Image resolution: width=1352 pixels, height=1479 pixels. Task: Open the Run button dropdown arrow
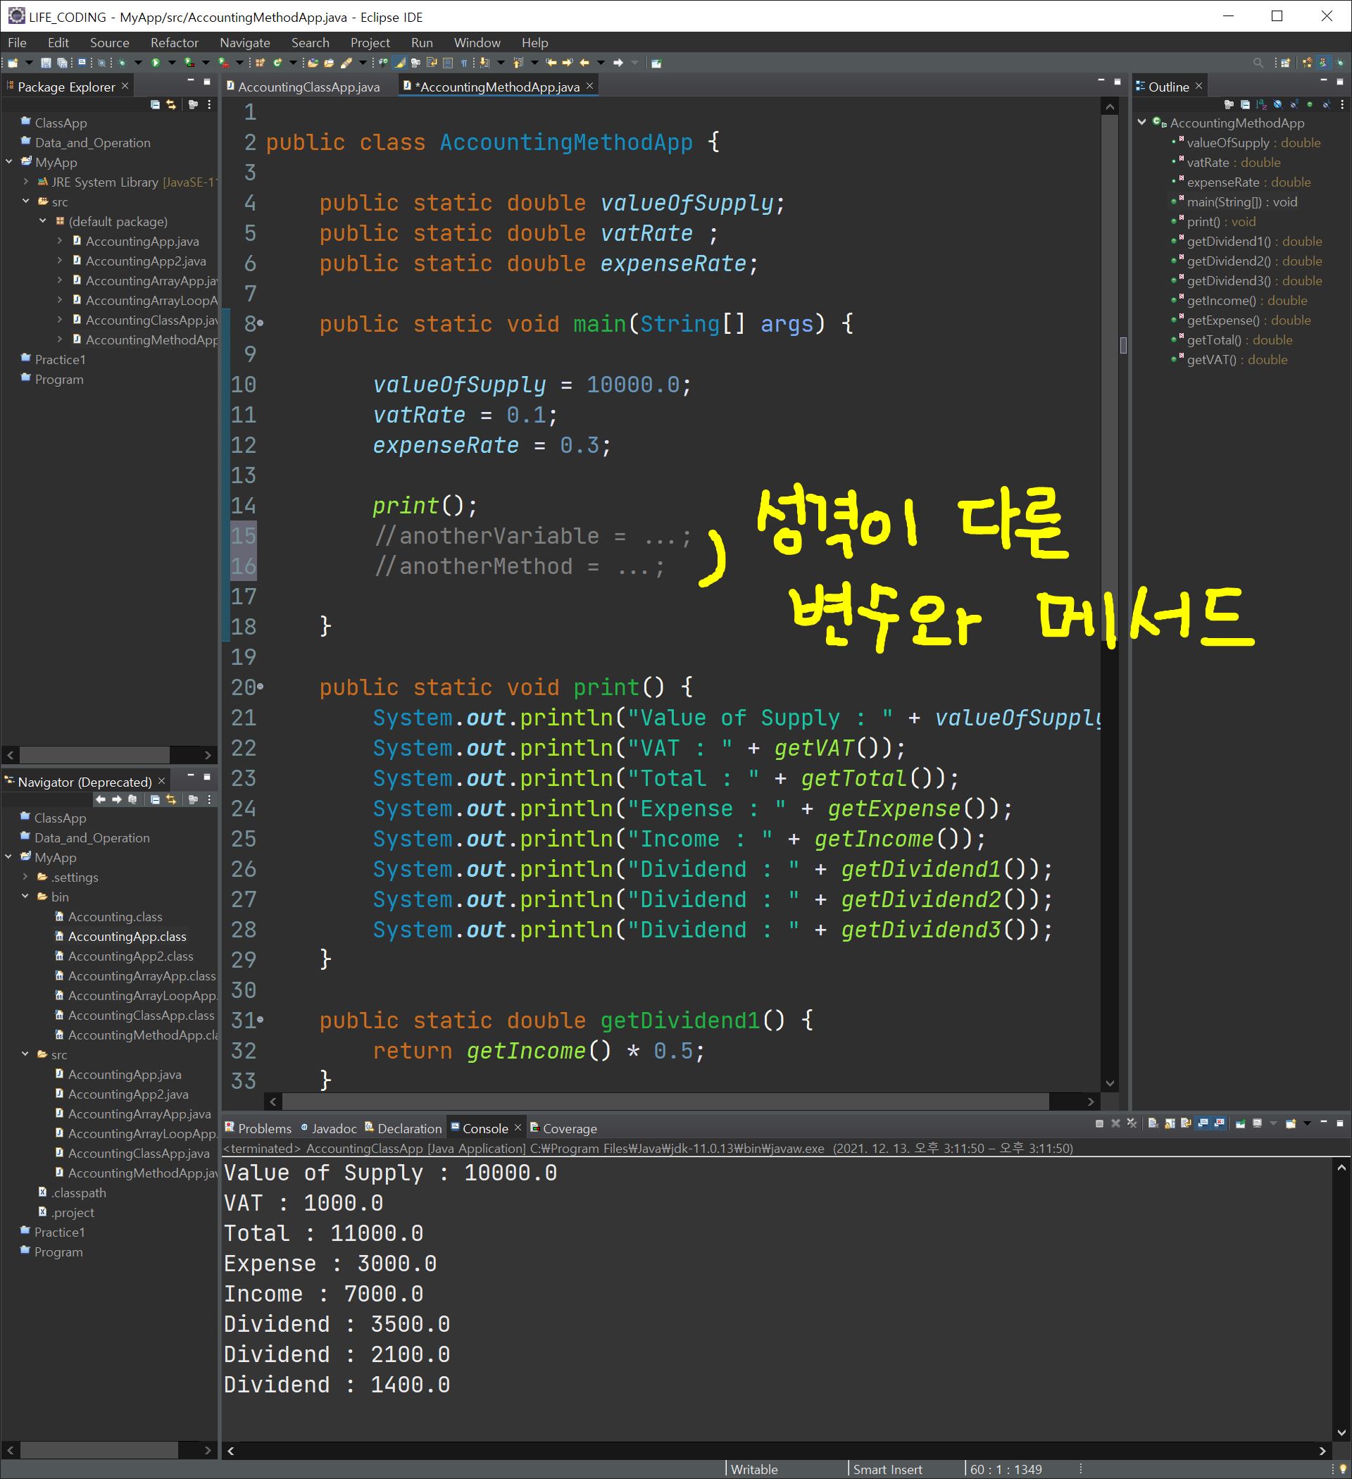pos(172,63)
